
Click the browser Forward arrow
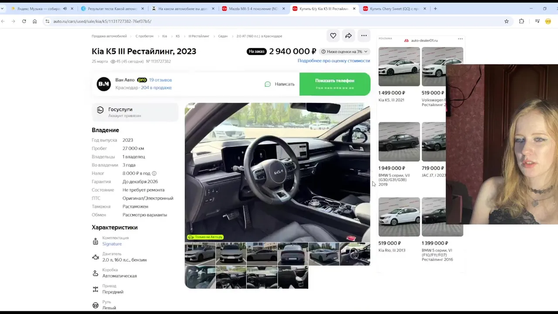pyautogui.click(x=14, y=21)
